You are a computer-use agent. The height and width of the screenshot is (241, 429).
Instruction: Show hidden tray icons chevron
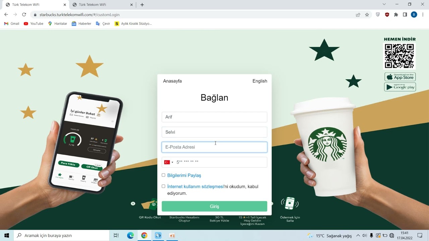[358, 236]
